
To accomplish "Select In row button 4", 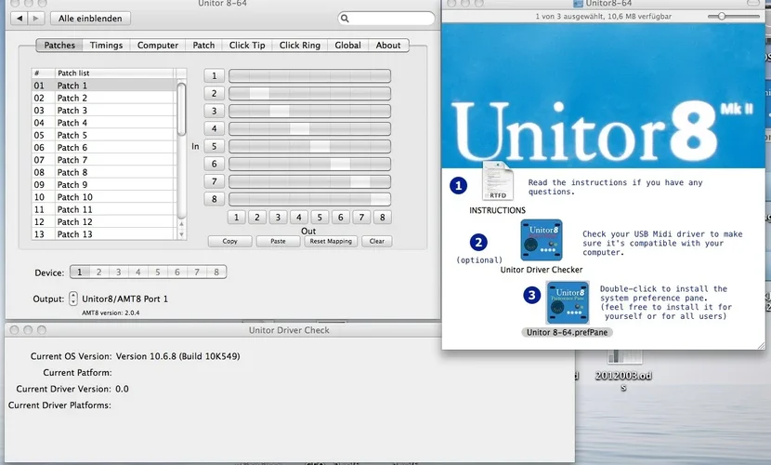I will (214, 128).
